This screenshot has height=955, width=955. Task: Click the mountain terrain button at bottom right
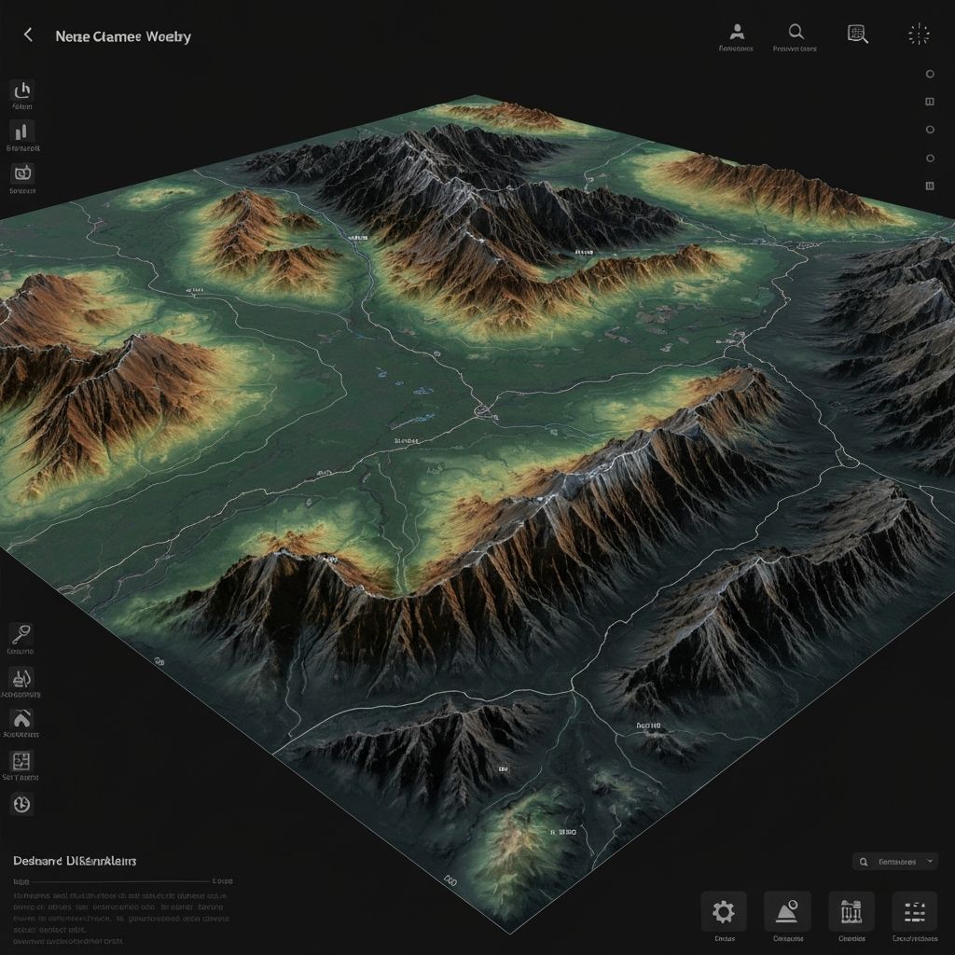(x=786, y=911)
